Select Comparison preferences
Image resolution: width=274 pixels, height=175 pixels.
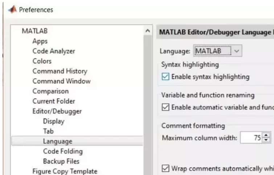click(50, 91)
